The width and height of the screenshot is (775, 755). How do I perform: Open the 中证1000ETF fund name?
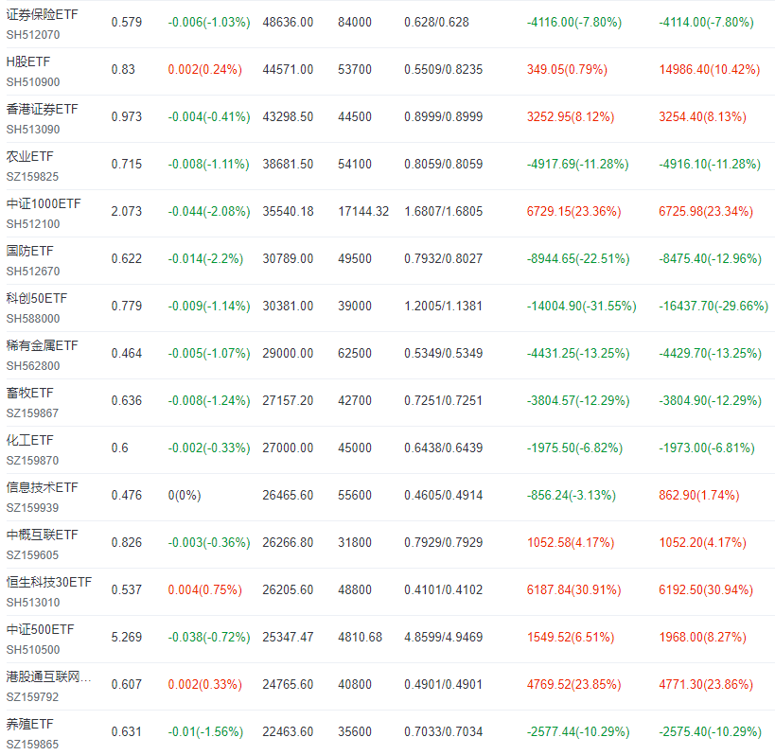(x=44, y=203)
